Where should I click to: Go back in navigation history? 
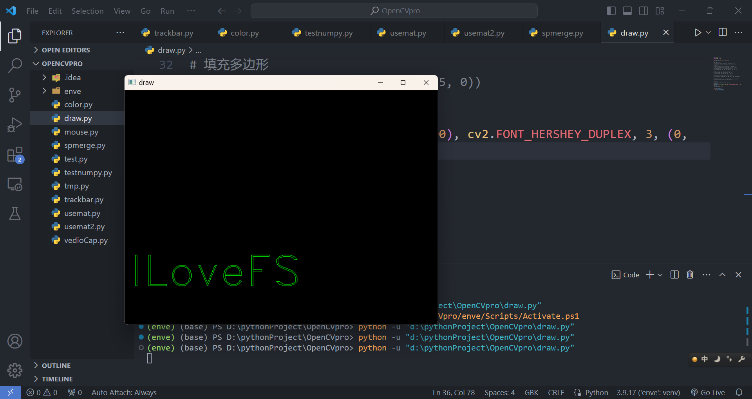[222, 11]
